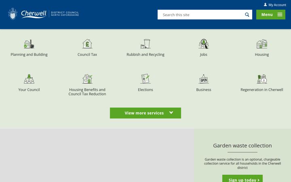The height and width of the screenshot is (182, 291).
Task: Click the Sign up today button
Action: (x=242, y=179)
